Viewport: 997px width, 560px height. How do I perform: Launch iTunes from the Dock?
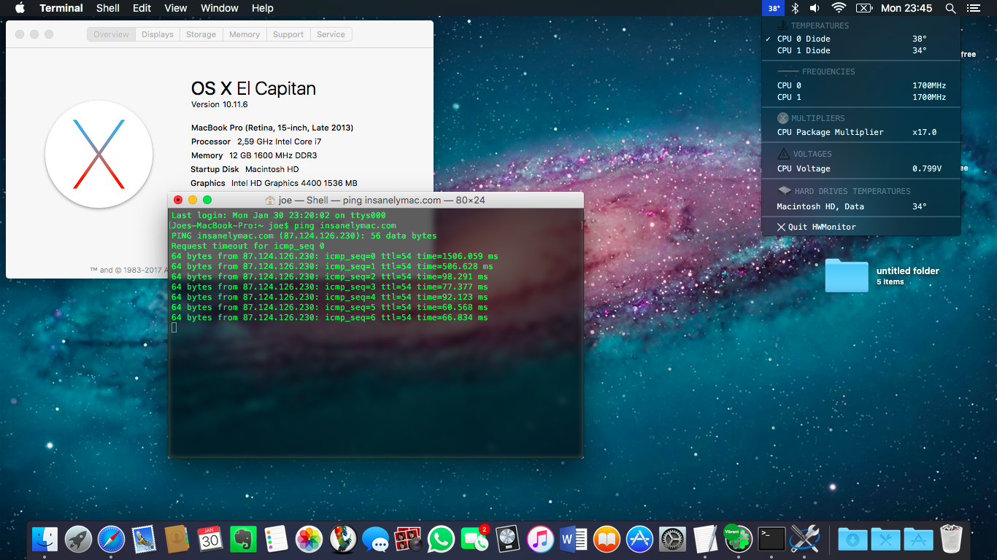pyautogui.click(x=540, y=540)
